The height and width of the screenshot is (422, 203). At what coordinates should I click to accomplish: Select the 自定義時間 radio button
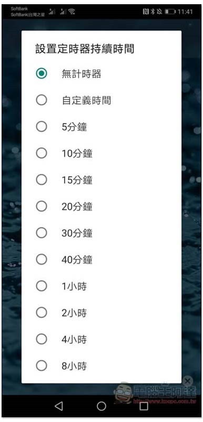pyautogui.click(x=42, y=100)
